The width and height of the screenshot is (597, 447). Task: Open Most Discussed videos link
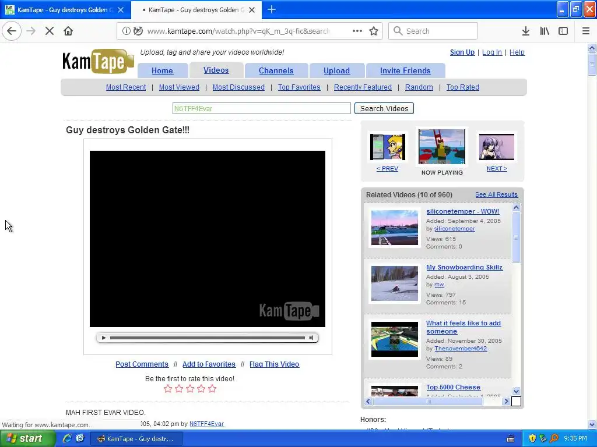coord(238,87)
